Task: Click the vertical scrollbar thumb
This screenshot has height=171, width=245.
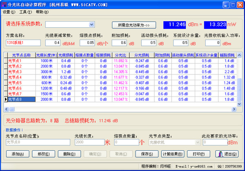Action: point(239,90)
